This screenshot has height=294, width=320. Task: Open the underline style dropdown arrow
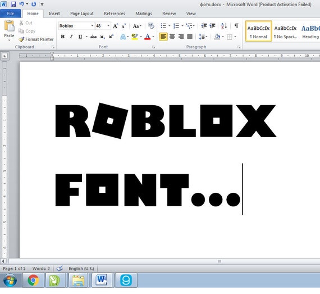pos(86,37)
